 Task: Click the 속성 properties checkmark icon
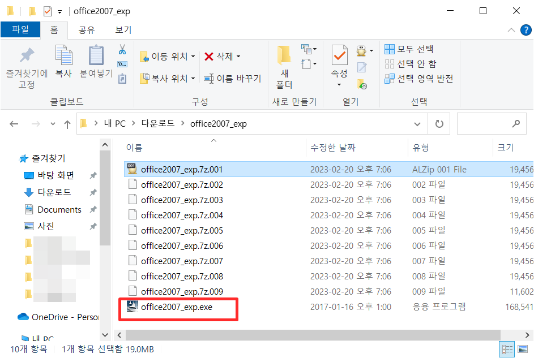tap(340, 55)
